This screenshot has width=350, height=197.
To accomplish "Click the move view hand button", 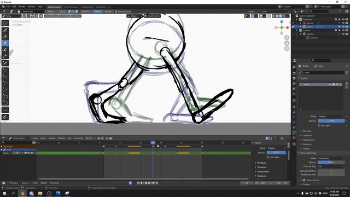I will pos(287,43).
